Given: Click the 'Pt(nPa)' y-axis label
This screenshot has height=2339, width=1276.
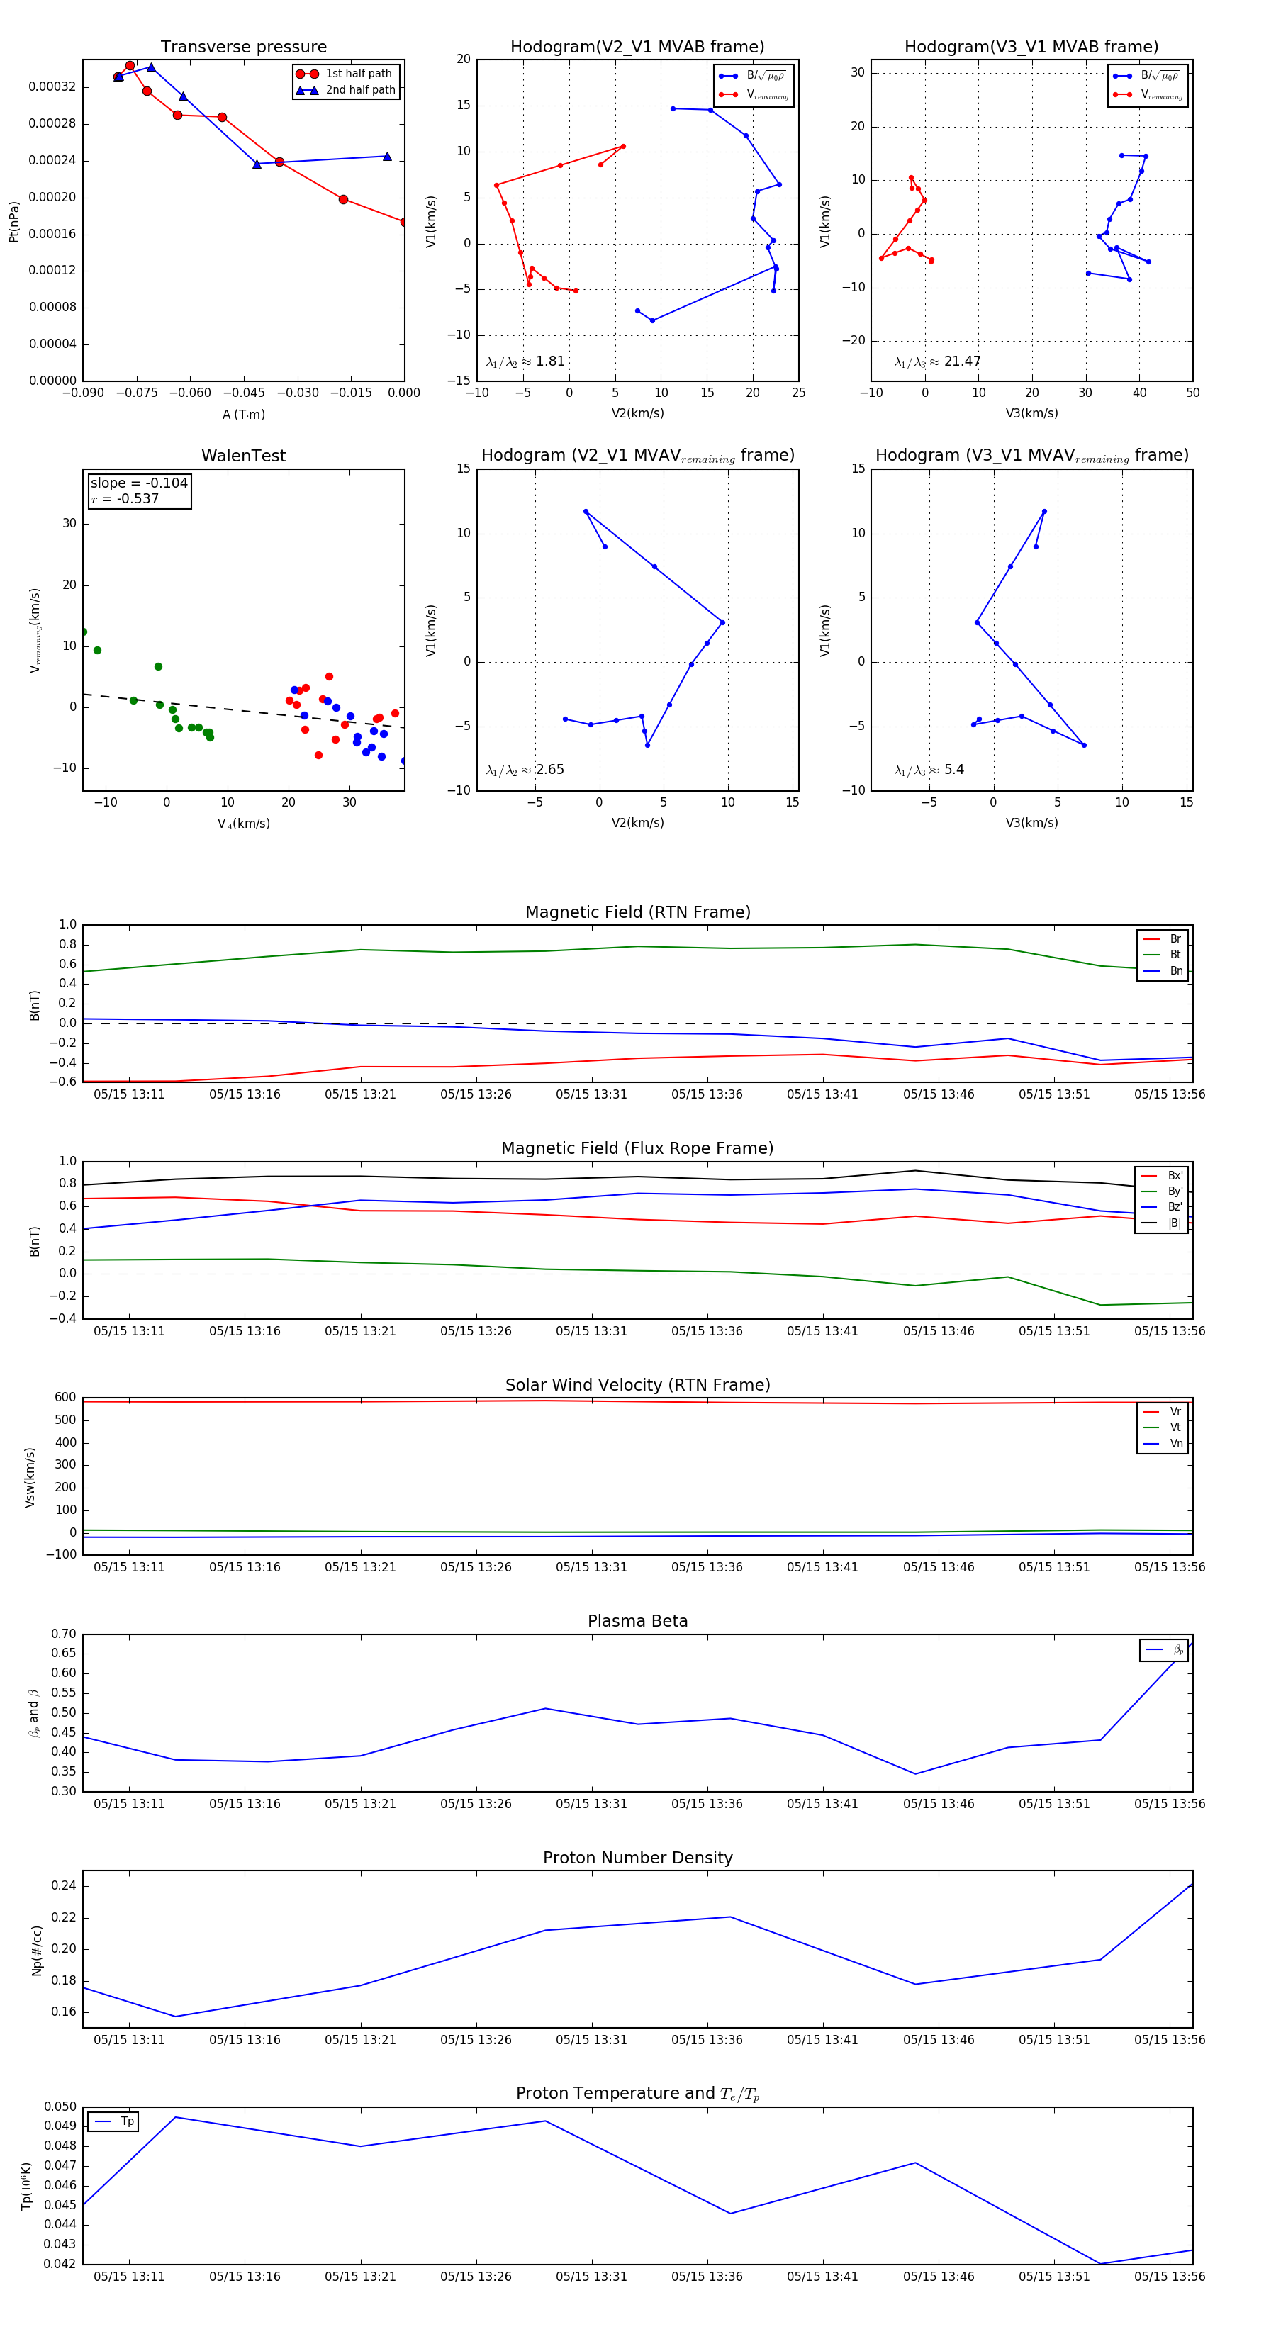Looking at the screenshot, I should click(x=13, y=220).
